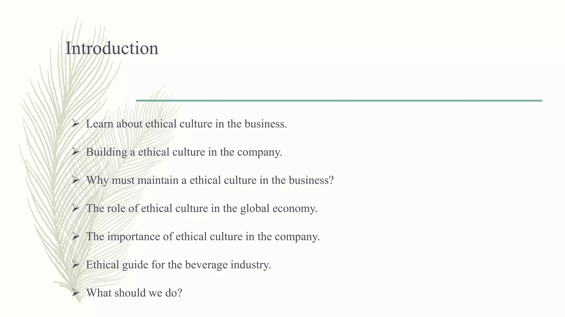Click the arrow bullet beside 'The role of ethical culture'
The image size is (565, 317).
point(76,208)
